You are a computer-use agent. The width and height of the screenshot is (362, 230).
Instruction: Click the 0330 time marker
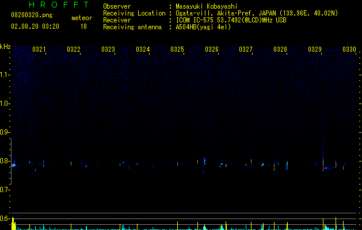[349, 49]
